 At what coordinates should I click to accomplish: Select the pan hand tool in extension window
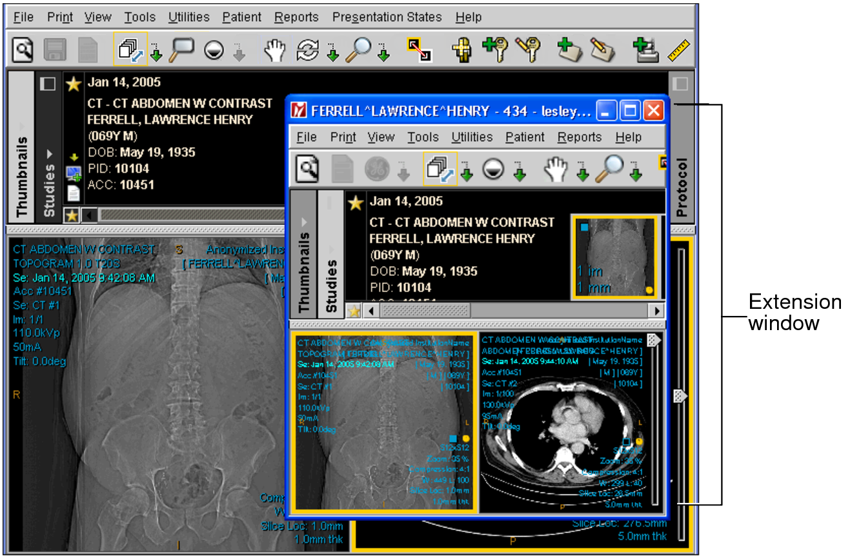click(554, 169)
